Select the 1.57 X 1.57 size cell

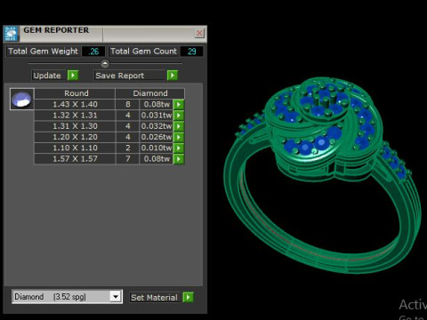click(x=75, y=159)
